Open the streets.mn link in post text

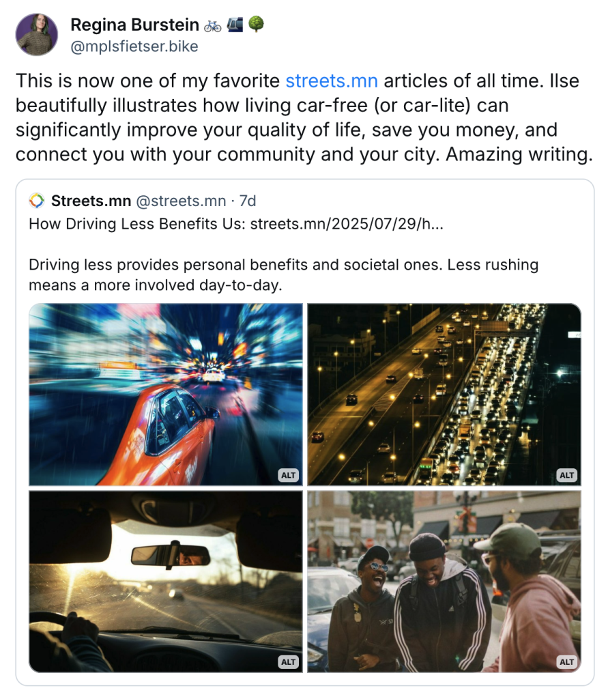pyautogui.click(x=332, y=81)
